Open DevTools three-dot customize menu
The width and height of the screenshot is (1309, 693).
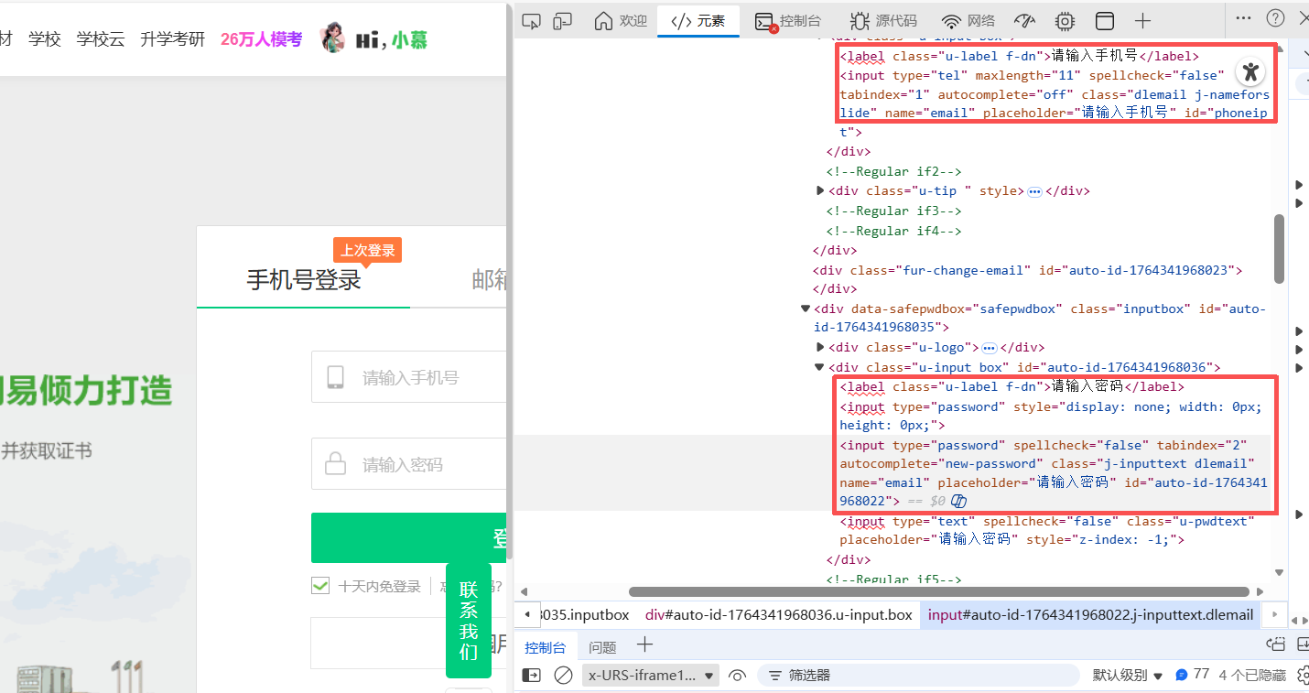point(1243,17)
